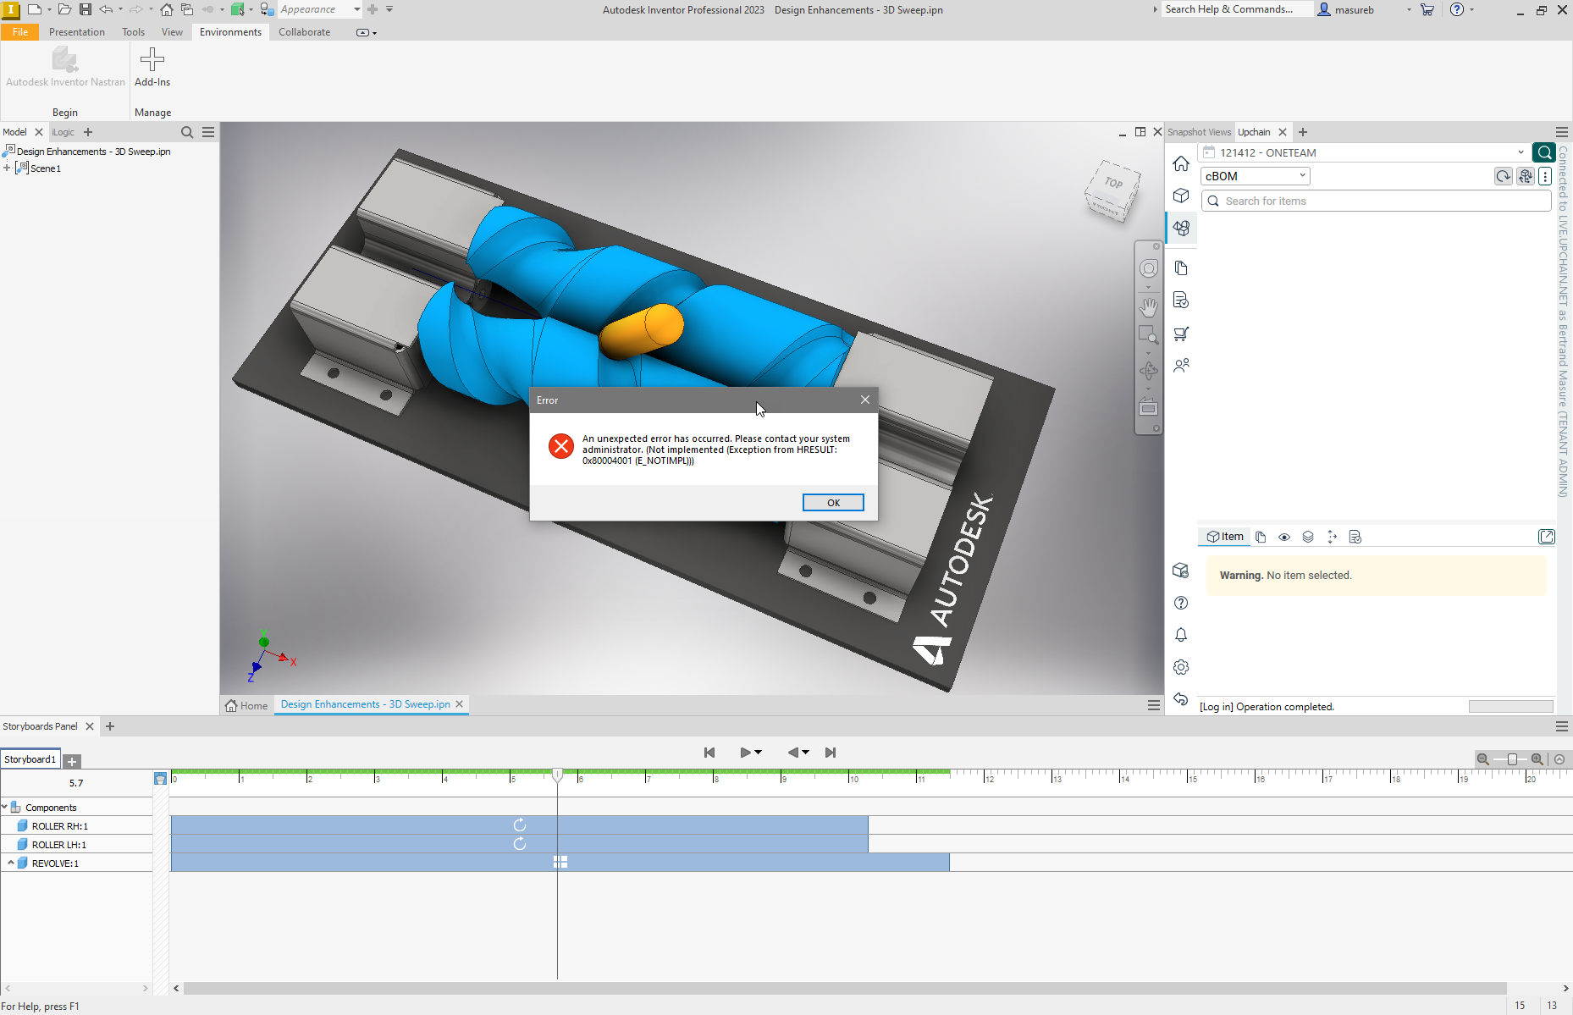Screen dimensions: 1573x1015
Task: Click OK on the error dialog
Action: coord(832,502)
